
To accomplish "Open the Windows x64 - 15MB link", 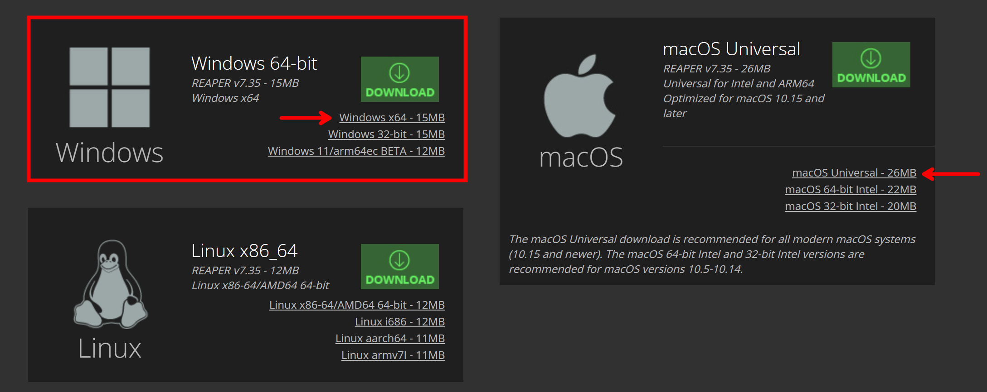I will [392, 118].
